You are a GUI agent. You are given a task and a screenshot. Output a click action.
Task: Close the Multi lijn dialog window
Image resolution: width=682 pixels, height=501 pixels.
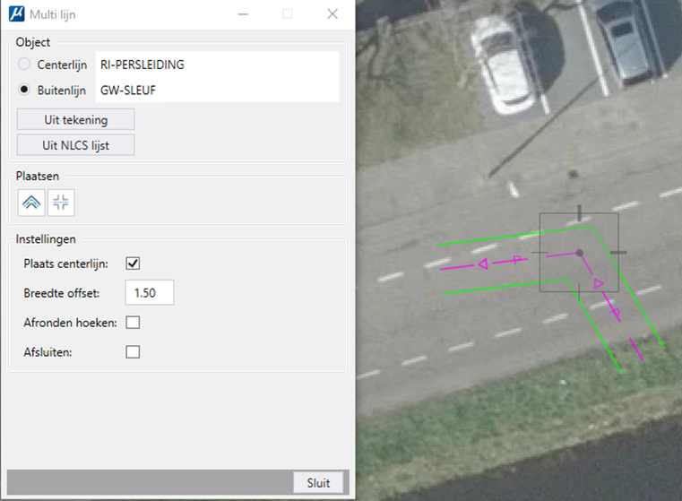332,14
